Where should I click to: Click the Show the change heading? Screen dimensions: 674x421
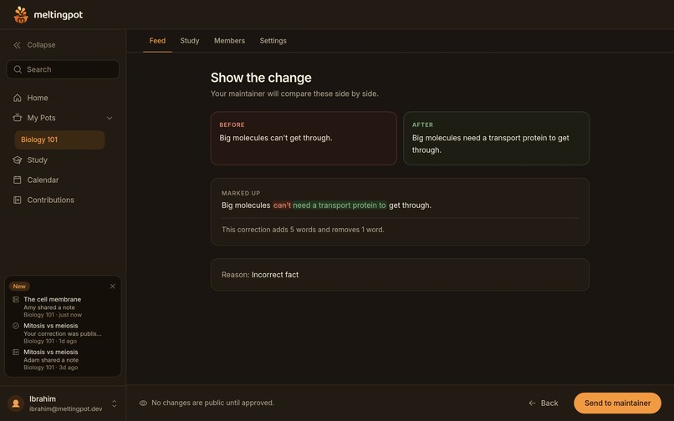261,78
